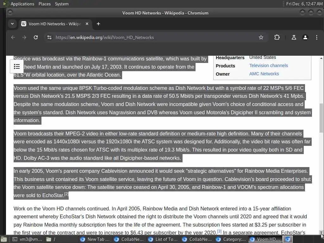Click the page vertical scrollbar thumb
This screenshot has width=324, height=243.
(321, 118)
